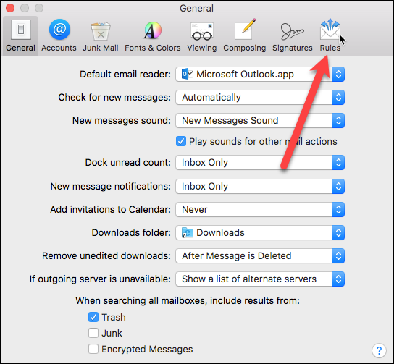Image resolution: width=394 pixels, height=364 pixels.
Task: Open the New messages sound dropdown
Action: tap(260, 121)
